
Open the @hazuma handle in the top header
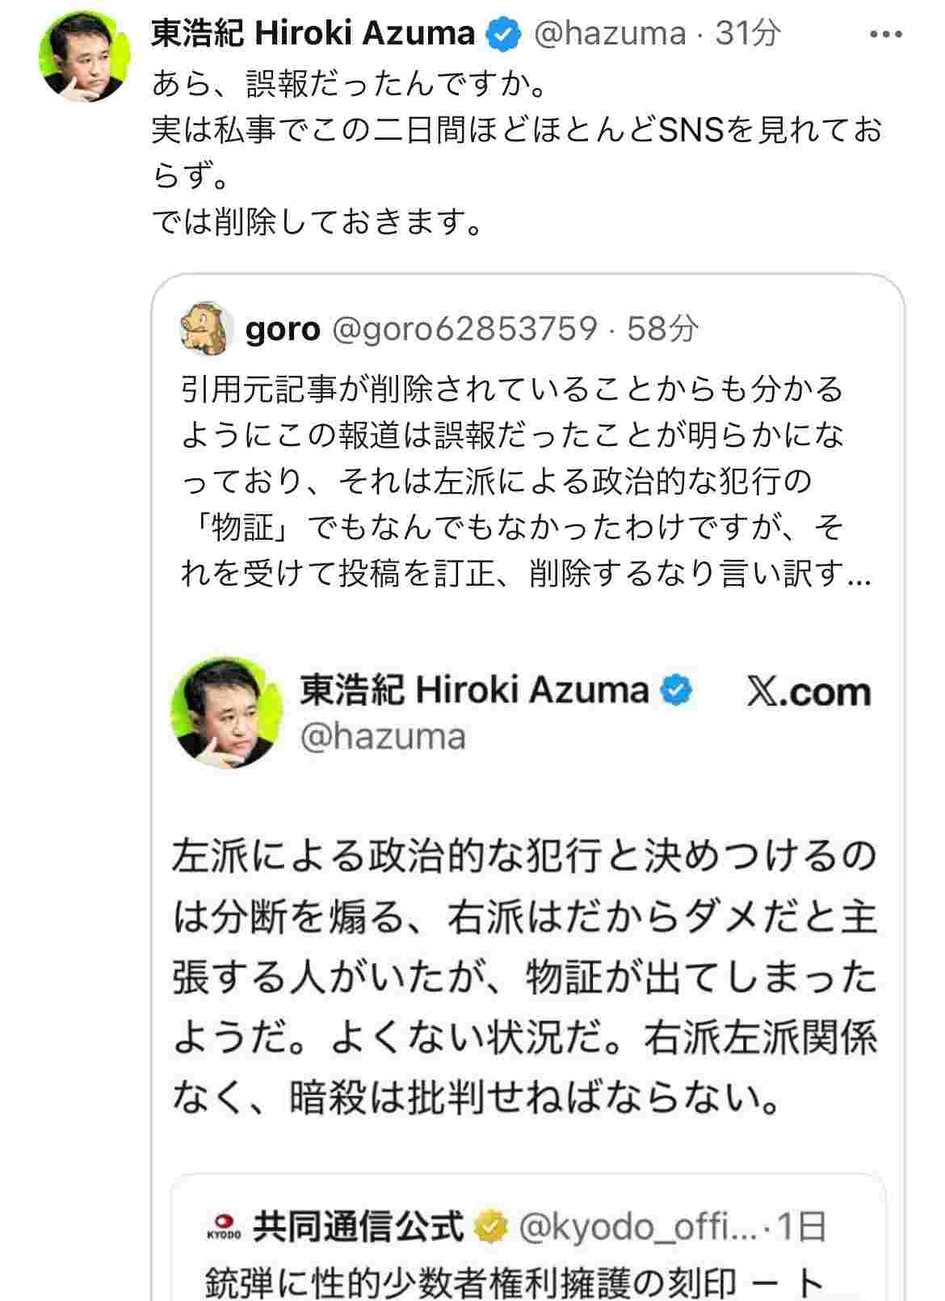(610, 34)
